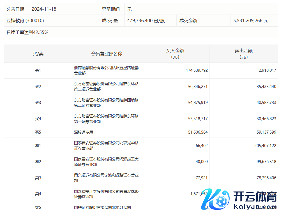Click the announcement date 2024-11-18
This screenshot has height=216, width=281.
(x=44, y=9)
